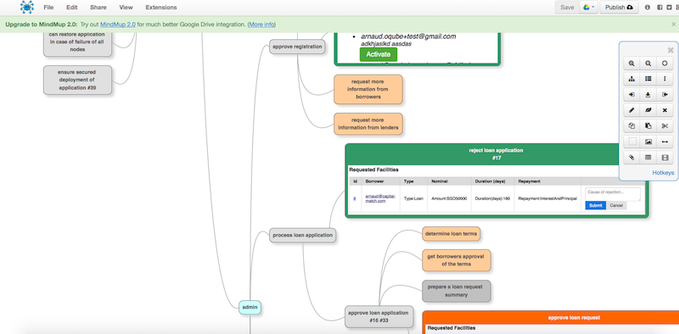Select prepare a loan request summary node
Viewport: 679px width, 334px height.
[x=457, y=291]
